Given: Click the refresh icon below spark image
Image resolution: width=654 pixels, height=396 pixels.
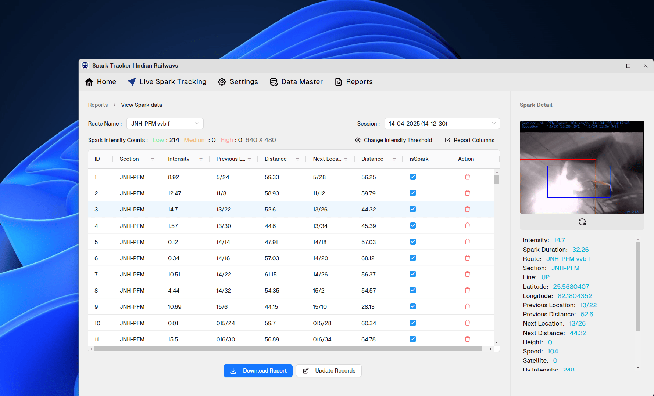Looking at the screenshot, I should click(x=582, y=222).
